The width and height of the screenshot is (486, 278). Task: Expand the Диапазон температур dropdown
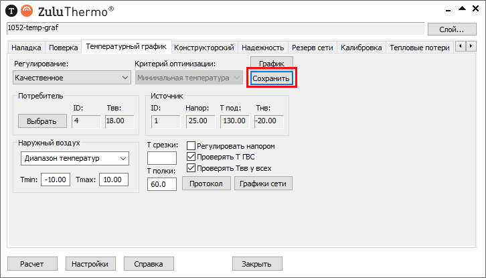72,158
